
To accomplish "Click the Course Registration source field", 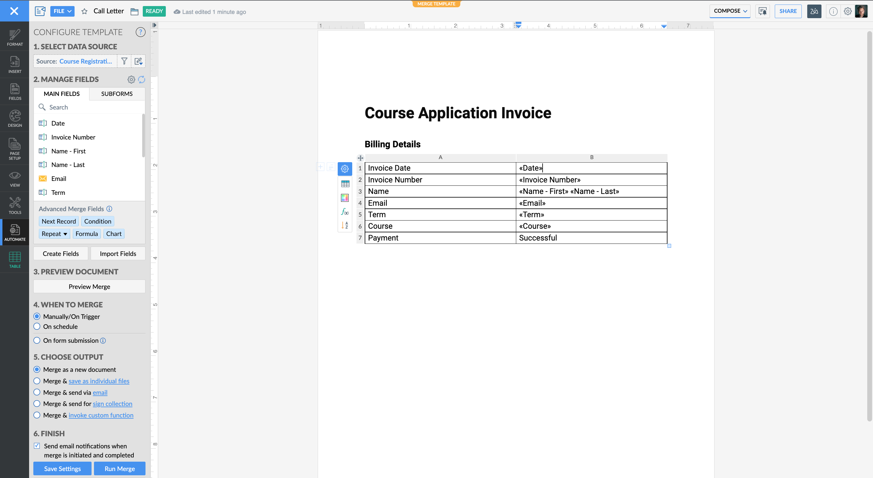I will [87, 61].
